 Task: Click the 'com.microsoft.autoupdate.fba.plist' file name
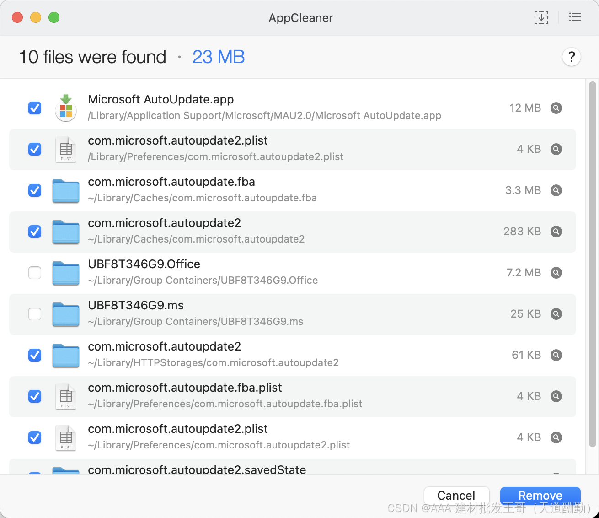(x=185, y=388)
